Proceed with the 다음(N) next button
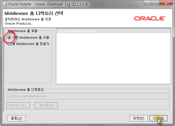The image size is (175, 126). click(158, 118)
